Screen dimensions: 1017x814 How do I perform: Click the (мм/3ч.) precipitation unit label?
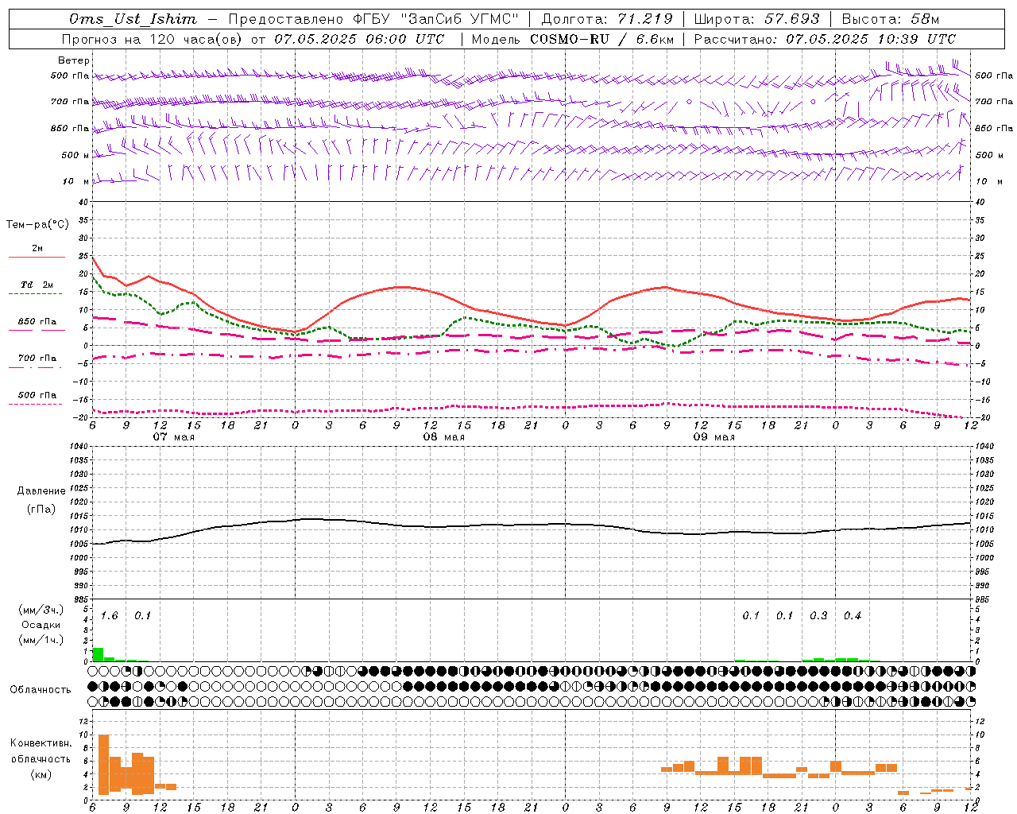(41, 610)
